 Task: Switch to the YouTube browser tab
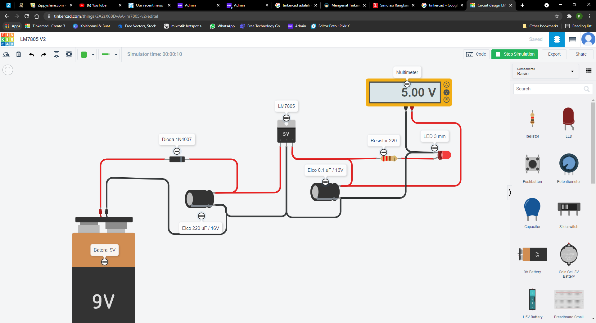(x=99, y=5)
